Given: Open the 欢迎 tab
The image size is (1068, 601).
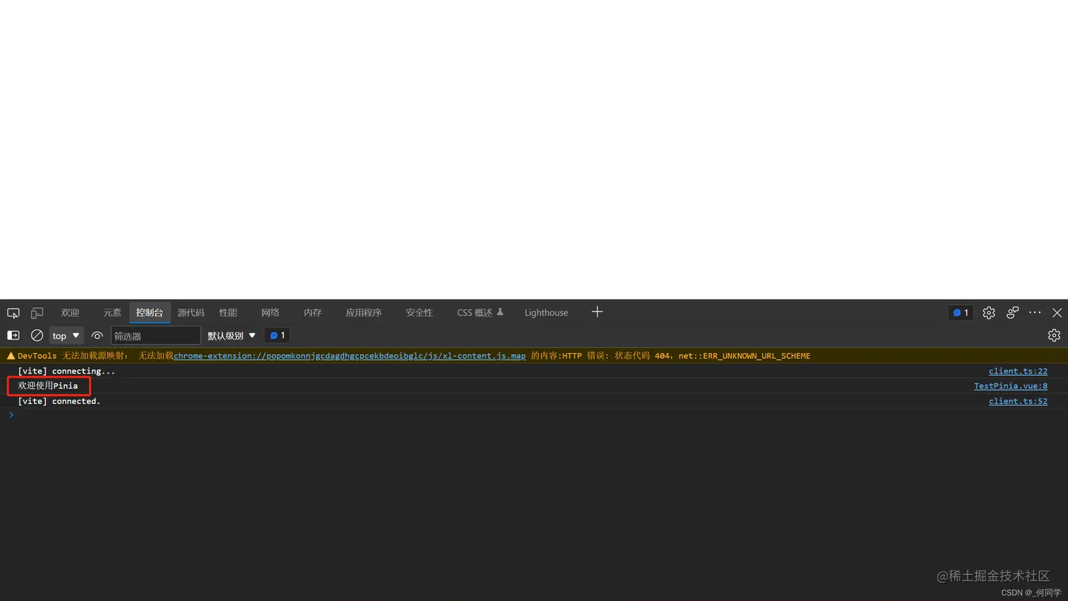Looking at the screenshot, I should [70, 313].
